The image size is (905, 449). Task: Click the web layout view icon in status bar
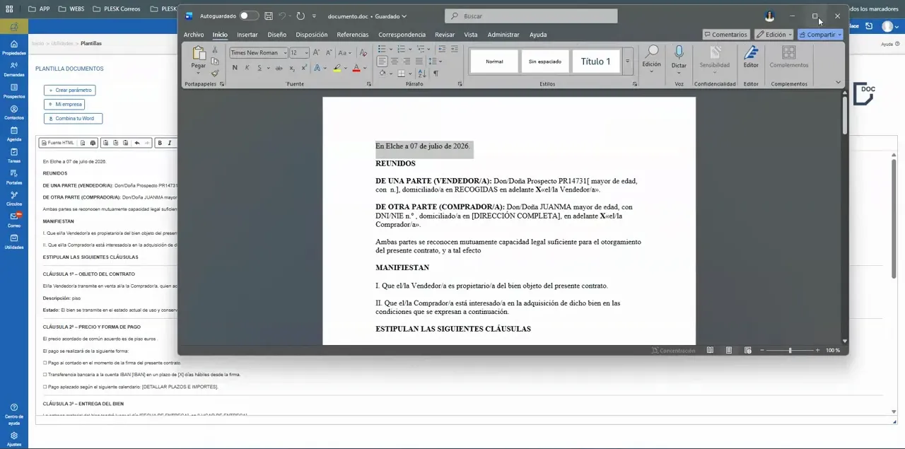(747, 350)
